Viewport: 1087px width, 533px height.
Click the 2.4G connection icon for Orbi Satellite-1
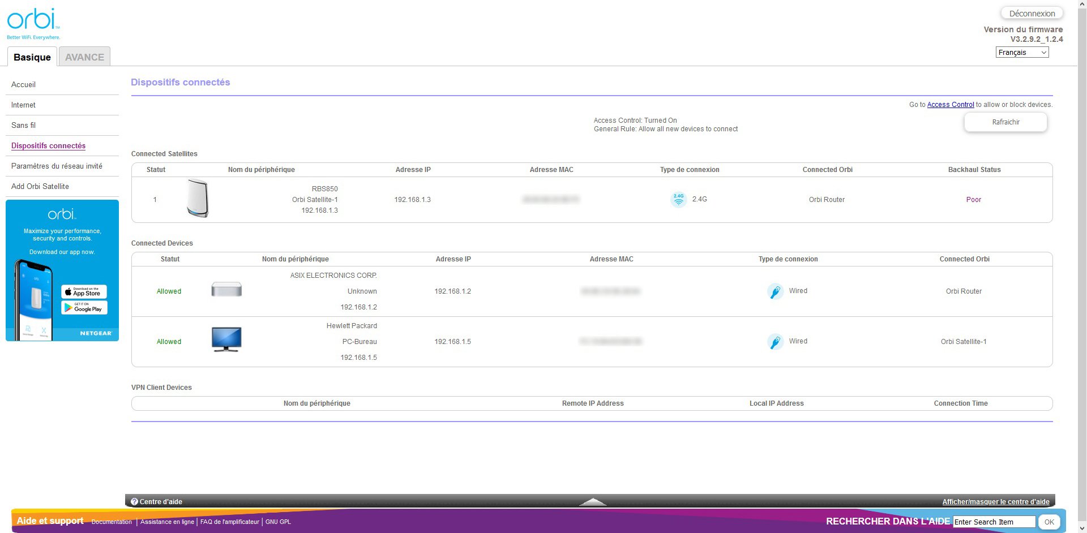coord(678,199)
